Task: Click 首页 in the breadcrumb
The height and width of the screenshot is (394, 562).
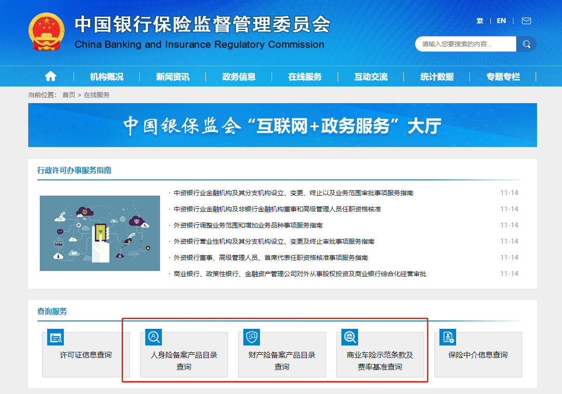Action: click(68, 95)
